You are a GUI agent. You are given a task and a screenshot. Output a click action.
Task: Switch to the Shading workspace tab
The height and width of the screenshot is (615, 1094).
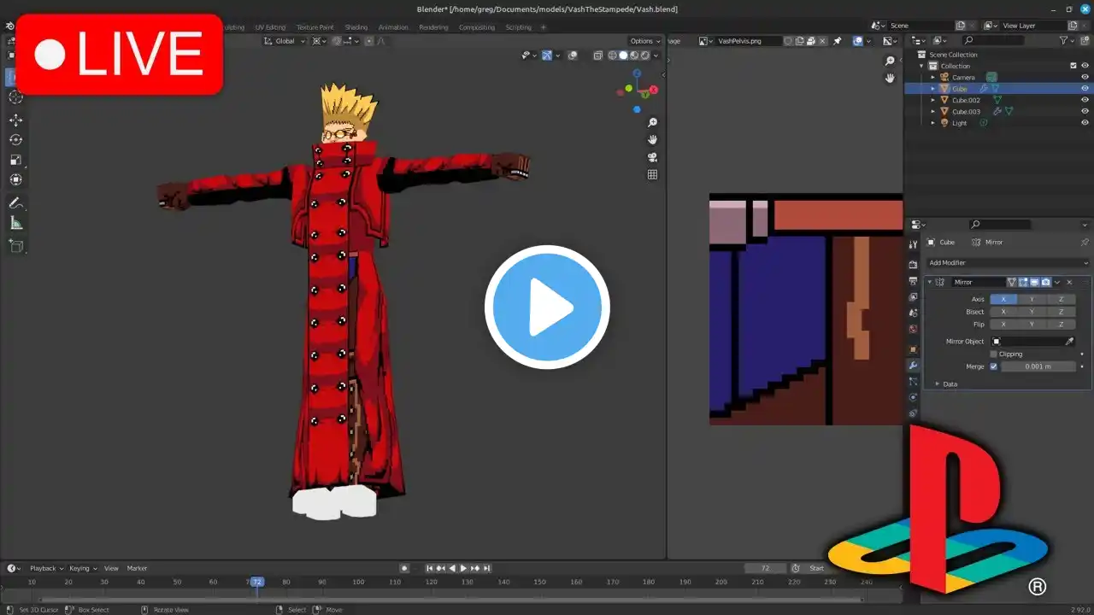click(356, 26)
